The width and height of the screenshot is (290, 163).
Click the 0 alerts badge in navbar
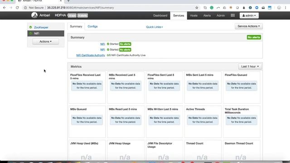(x=82, y=15)
